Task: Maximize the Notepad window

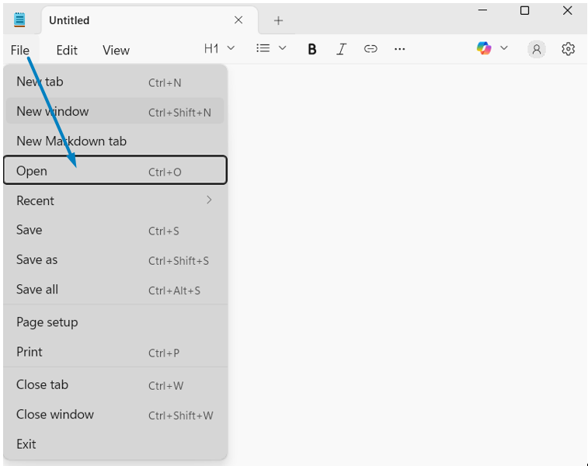Action: (524, 11)
